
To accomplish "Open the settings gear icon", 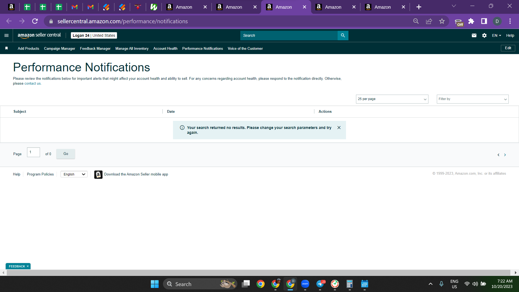I will (x=484, y=35).
